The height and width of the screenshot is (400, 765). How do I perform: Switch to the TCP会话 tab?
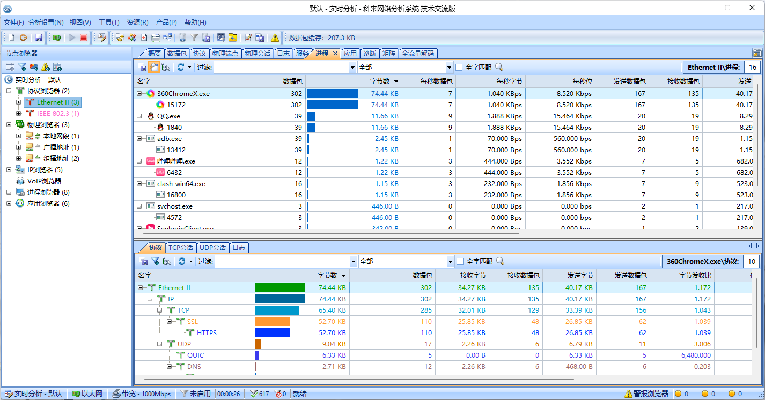coord(181,247)
